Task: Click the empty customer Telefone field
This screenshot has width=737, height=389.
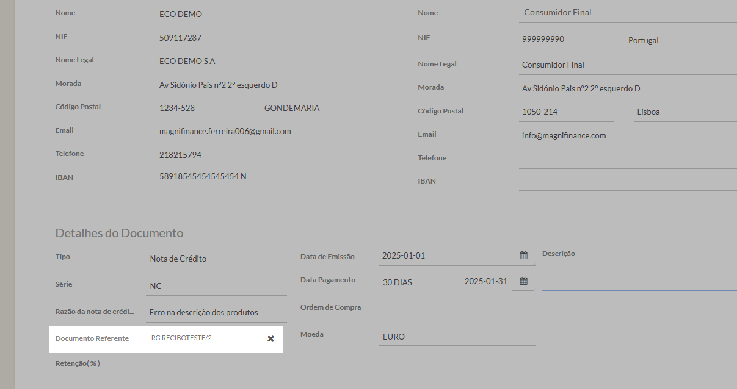Action: click(628, 159)
